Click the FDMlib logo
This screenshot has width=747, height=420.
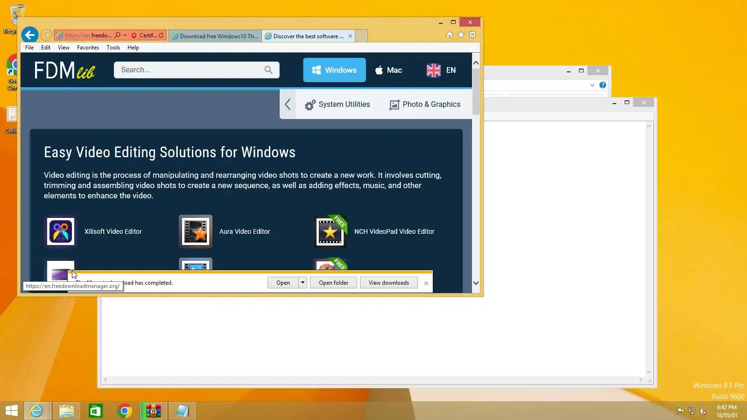click(64, 70)
